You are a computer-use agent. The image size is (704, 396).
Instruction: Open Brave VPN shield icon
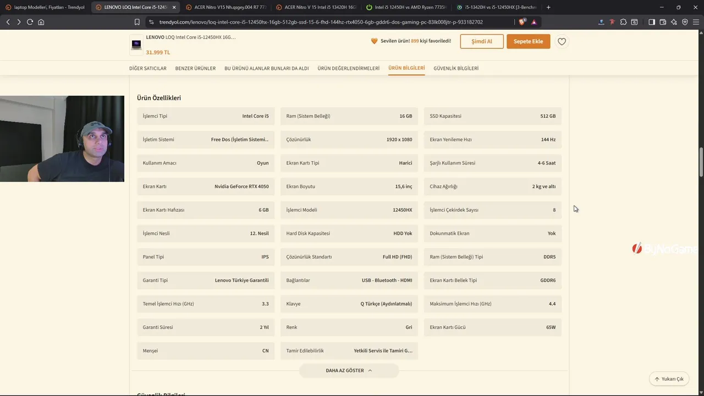tap(685, 22)
